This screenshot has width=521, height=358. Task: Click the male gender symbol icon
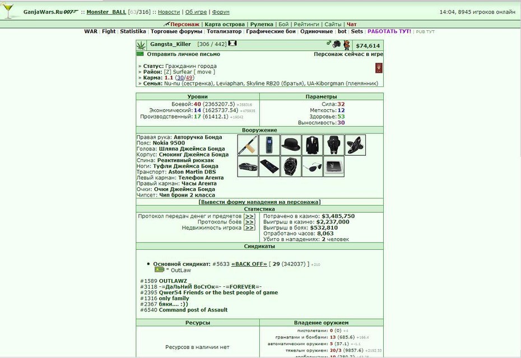point(329,43)
